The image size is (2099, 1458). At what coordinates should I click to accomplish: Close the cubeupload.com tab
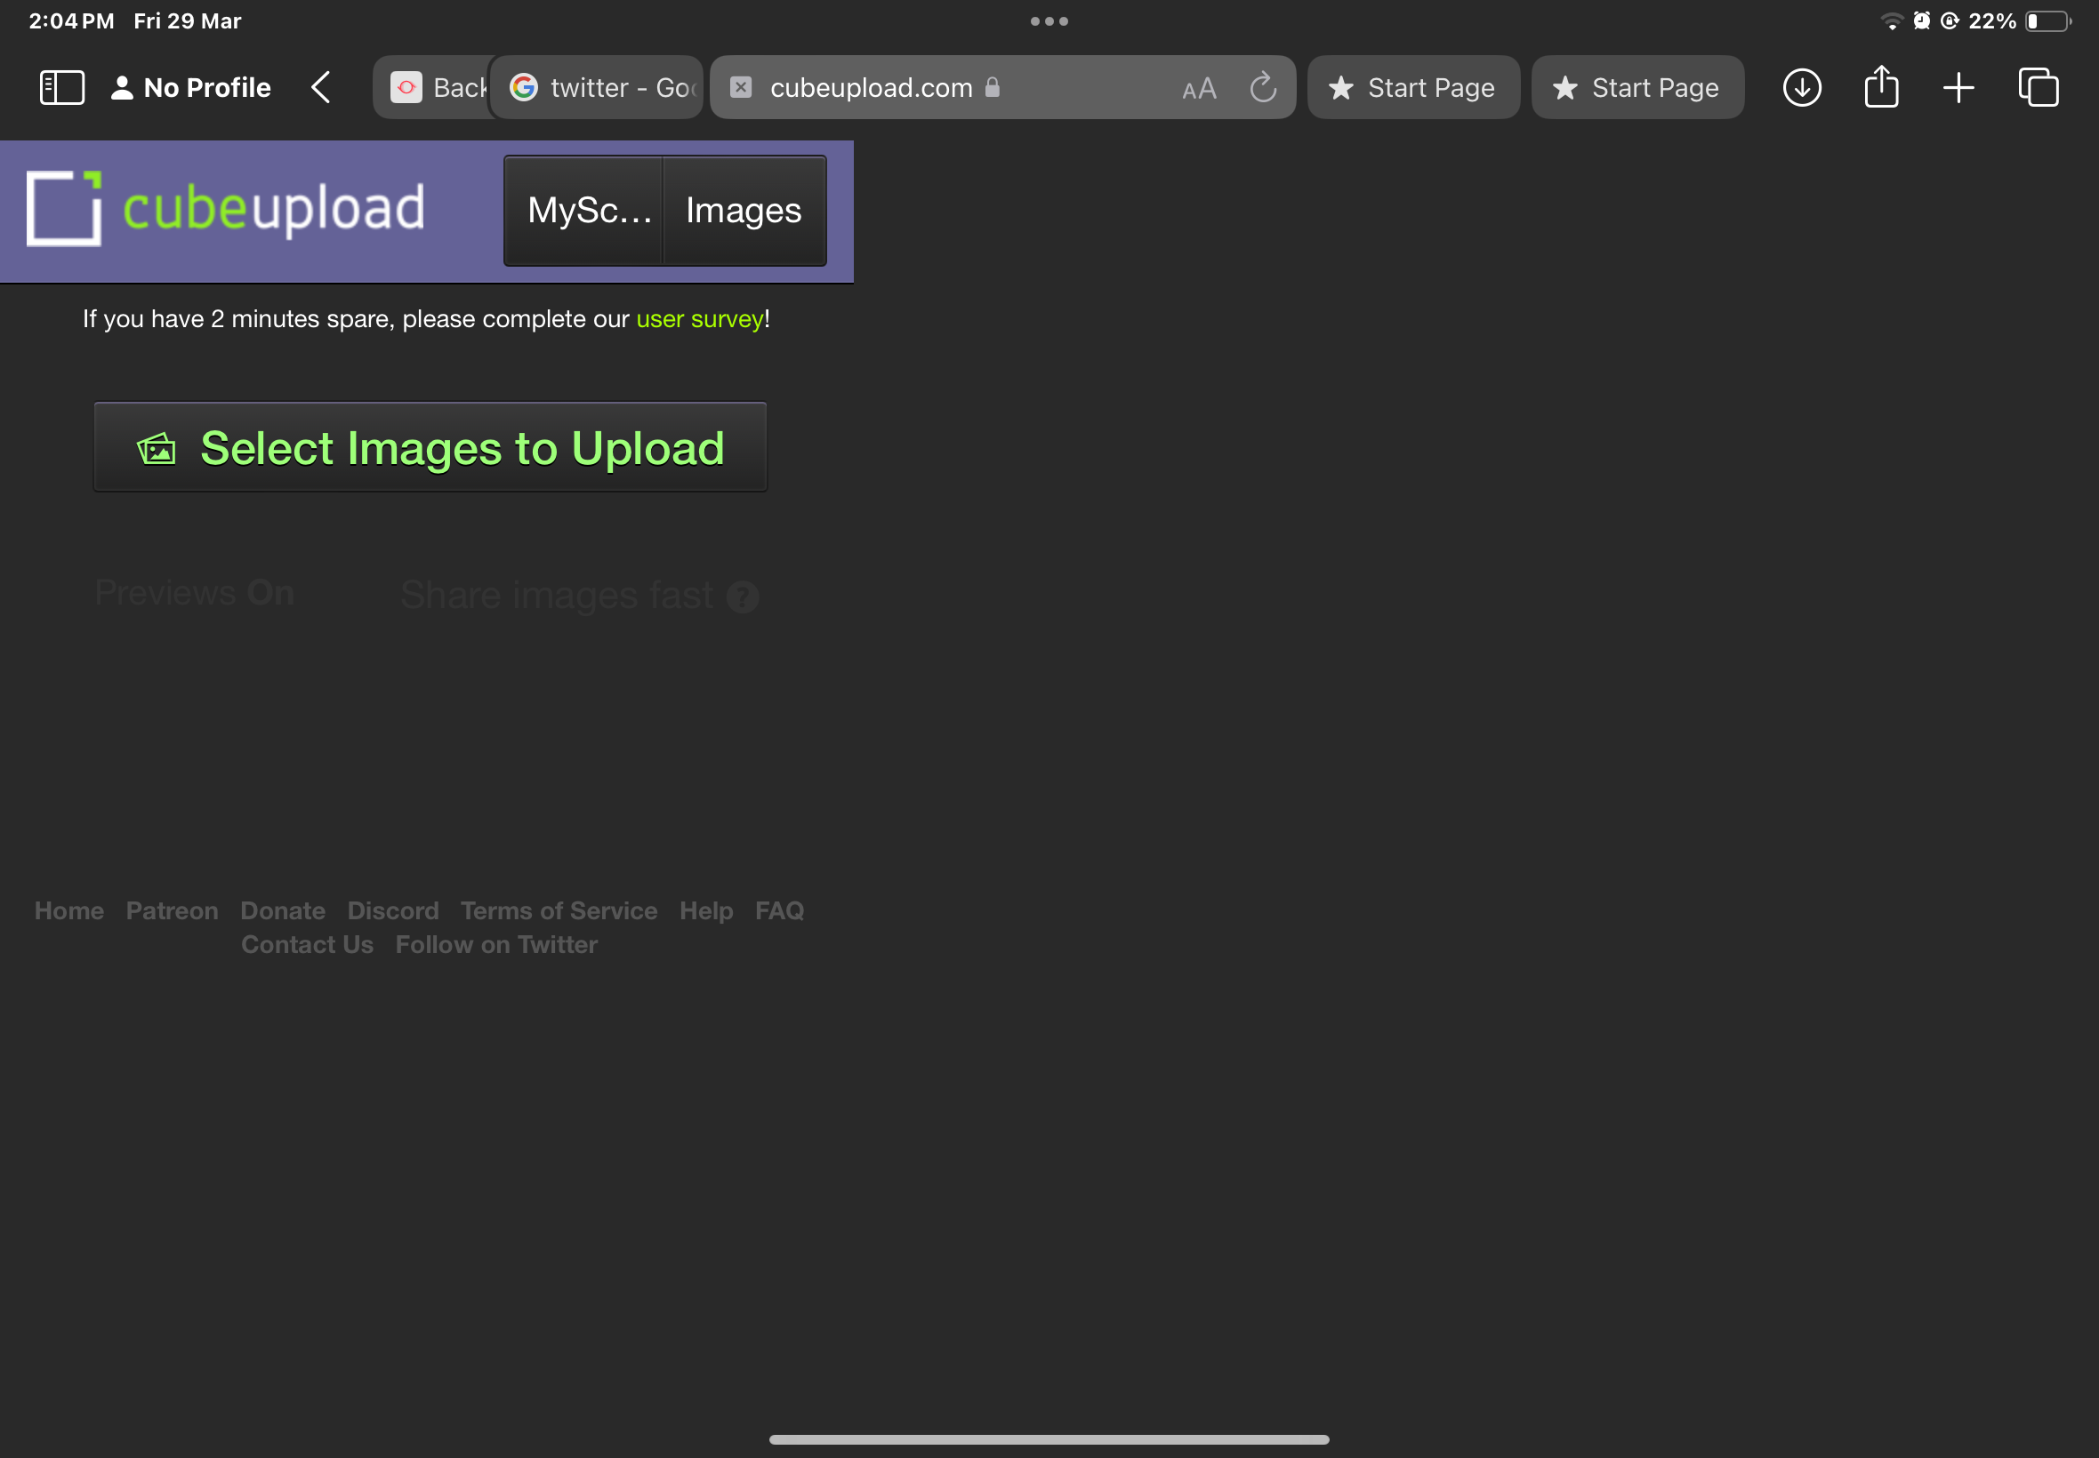point(740,87)
